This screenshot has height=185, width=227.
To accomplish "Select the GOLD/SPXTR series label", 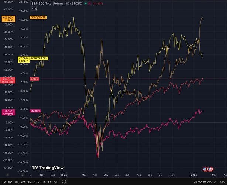I will tap(38, 17).
